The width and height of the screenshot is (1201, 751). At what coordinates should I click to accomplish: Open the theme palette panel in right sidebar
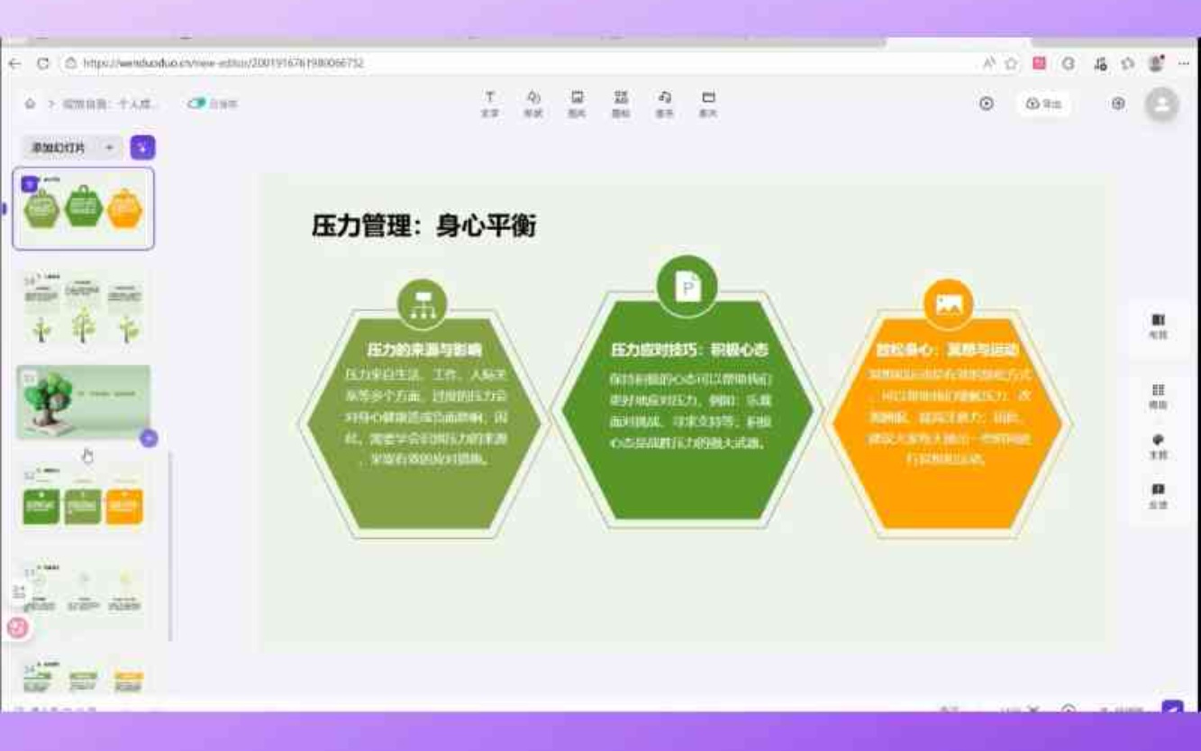pyautogui.click(x=1158, y=446)
